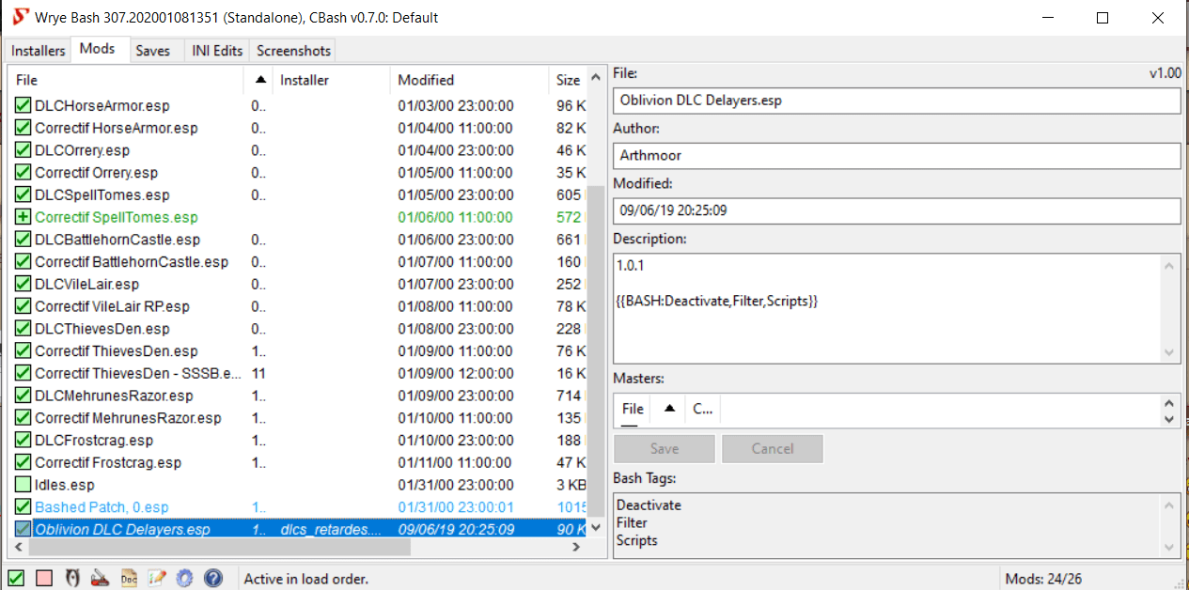Click the Bash Tags up scroll arrow

tap(1169, 505)
